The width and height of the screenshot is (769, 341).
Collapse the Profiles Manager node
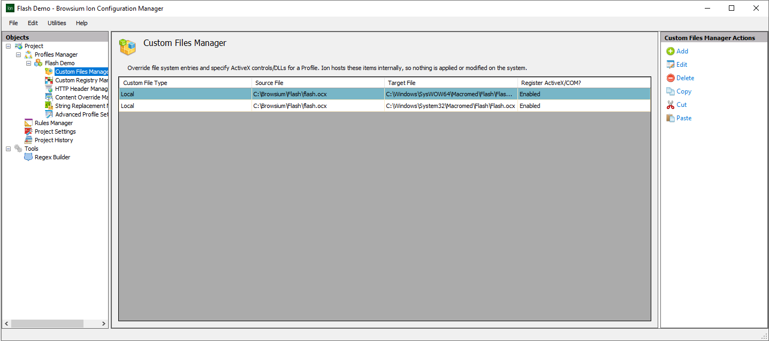tap(18, 55)
